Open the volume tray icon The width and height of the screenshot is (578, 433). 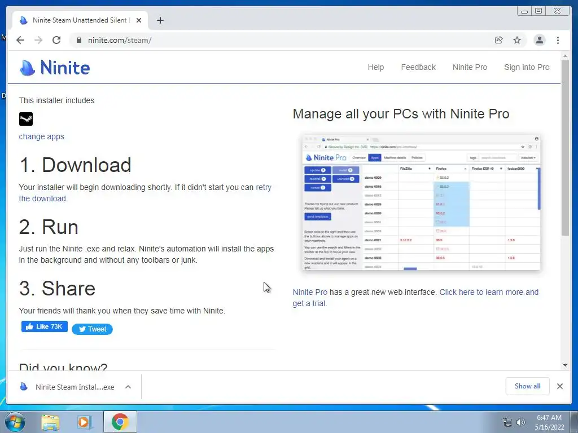click(x=520, y=422)
